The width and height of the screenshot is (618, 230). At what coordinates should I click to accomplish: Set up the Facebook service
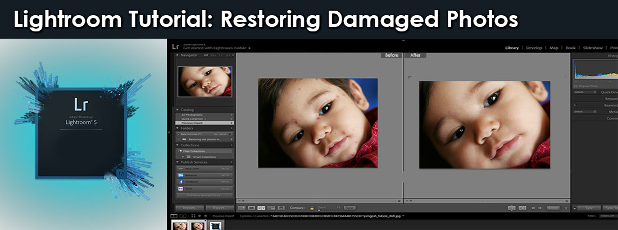[x=225, y=182]
